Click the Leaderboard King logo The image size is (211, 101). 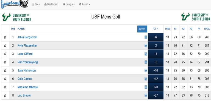pyautogui.click(x=15, y=4)
